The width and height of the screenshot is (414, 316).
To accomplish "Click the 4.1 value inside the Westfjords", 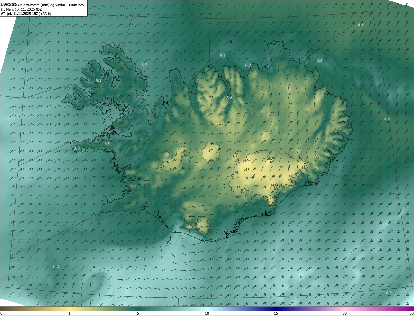I will [99, 80].
